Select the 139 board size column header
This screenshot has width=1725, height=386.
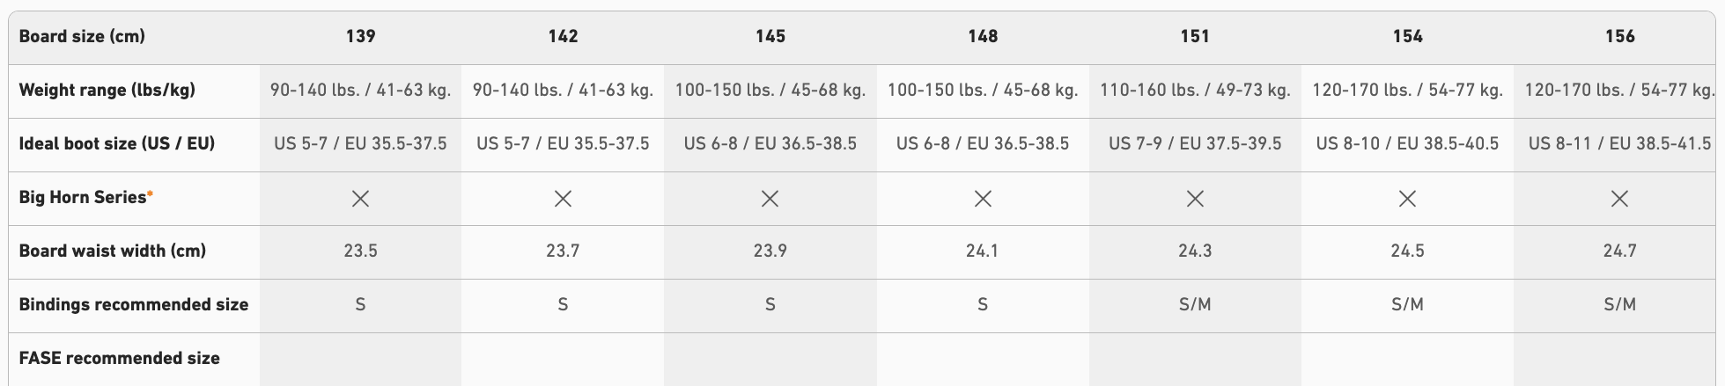click(x=360, y=36)
